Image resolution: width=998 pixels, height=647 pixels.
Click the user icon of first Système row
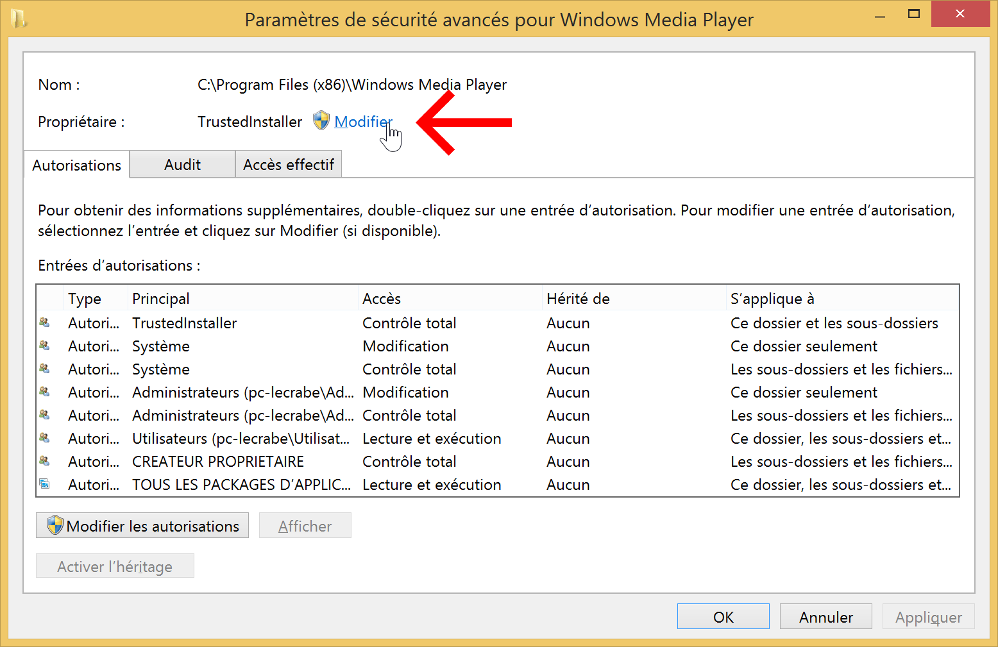44,346
